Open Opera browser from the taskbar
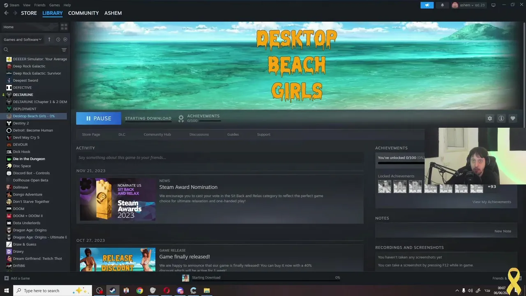The width and height of the screenshot is (526, 296). point(166,291)
